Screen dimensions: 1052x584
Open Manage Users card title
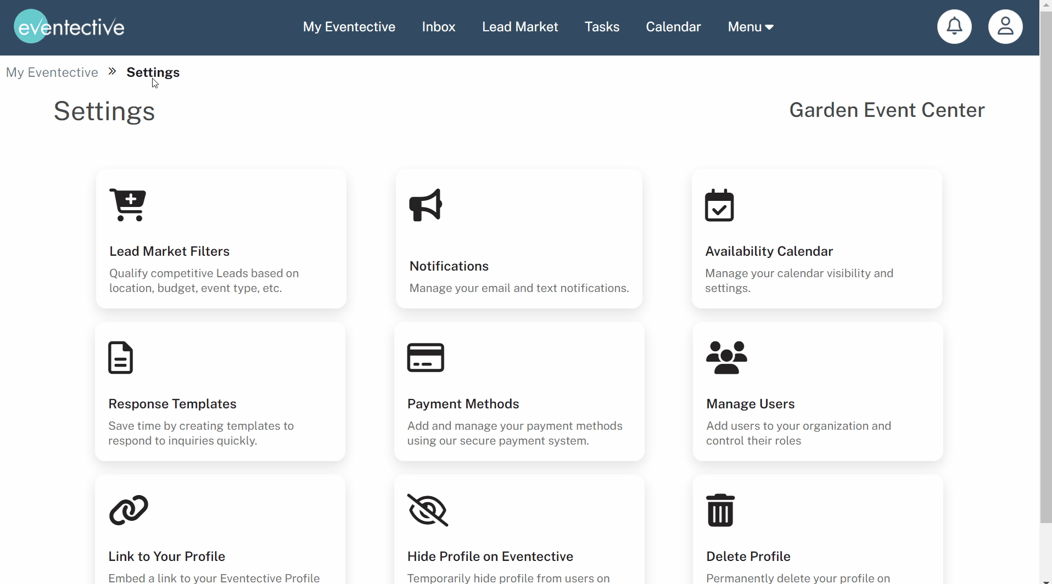(751, 404)
